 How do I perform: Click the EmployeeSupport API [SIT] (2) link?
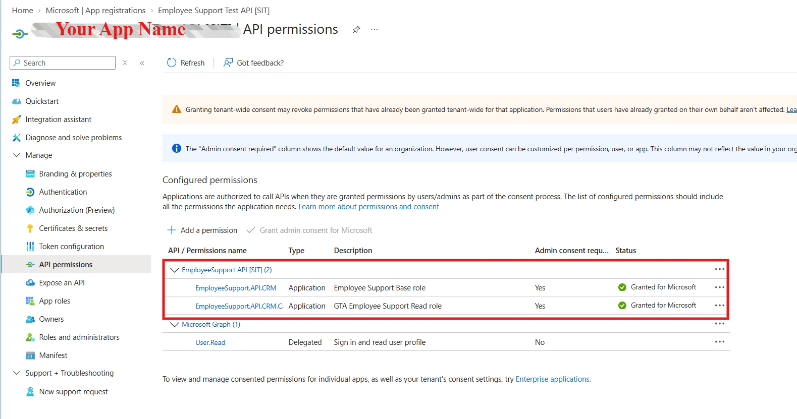pyautogui.click(x=227, y=270)
